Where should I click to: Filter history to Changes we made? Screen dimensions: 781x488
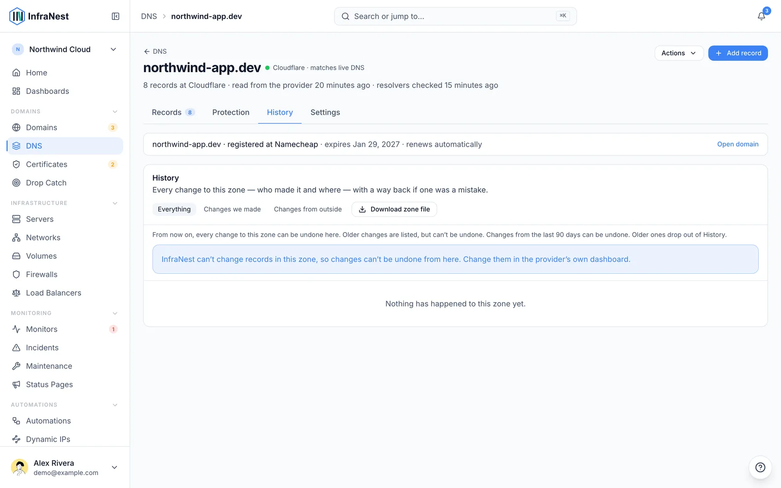(232, 209)
